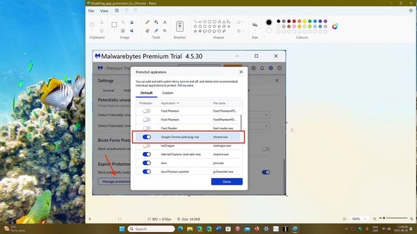417x234 pixels.
Task: Click the Protected applications list scrollbar
Action: click(x=241, y=122)
